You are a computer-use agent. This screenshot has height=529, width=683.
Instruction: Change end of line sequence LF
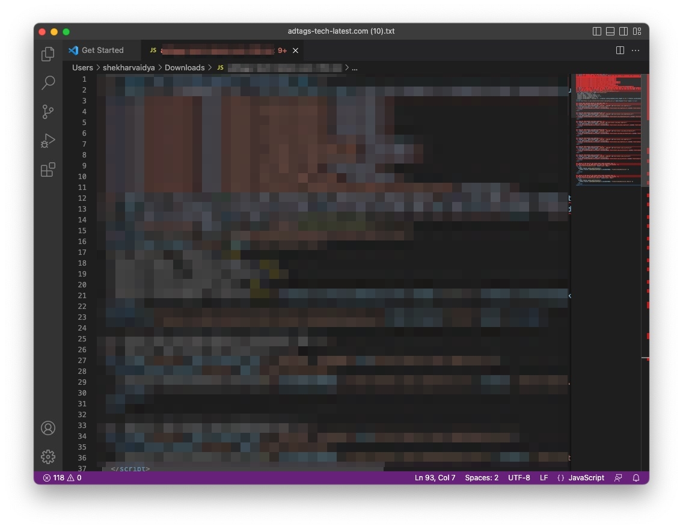[544, 478]
